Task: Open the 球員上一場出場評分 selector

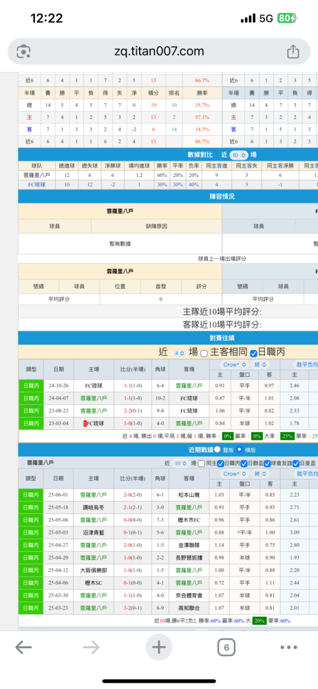Action: coord(222,258)
